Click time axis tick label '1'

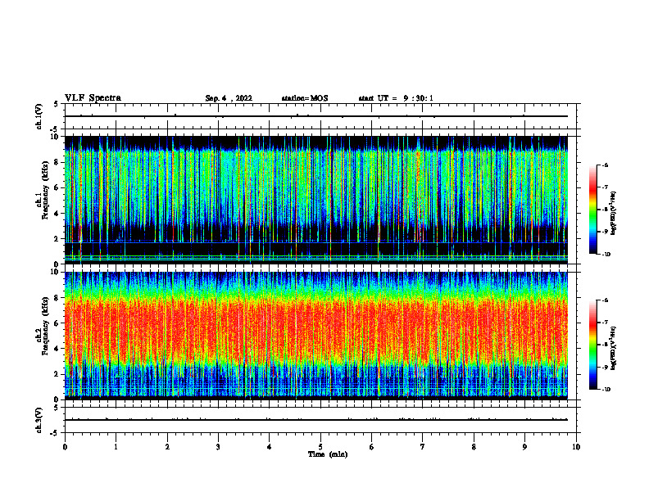pyautogui.click(x=116, y=447)
